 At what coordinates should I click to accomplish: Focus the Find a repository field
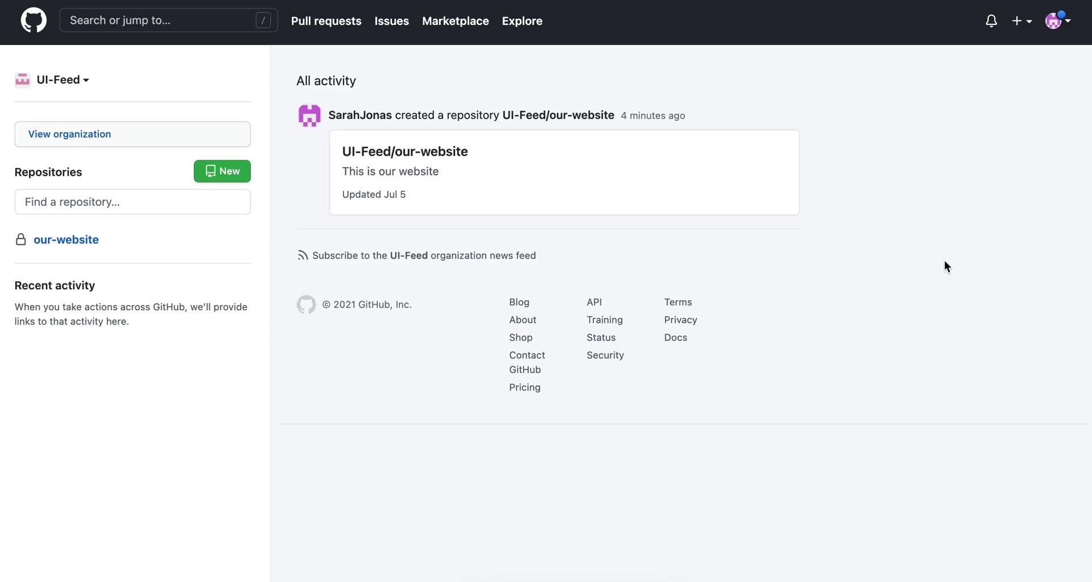coord(133,202)
